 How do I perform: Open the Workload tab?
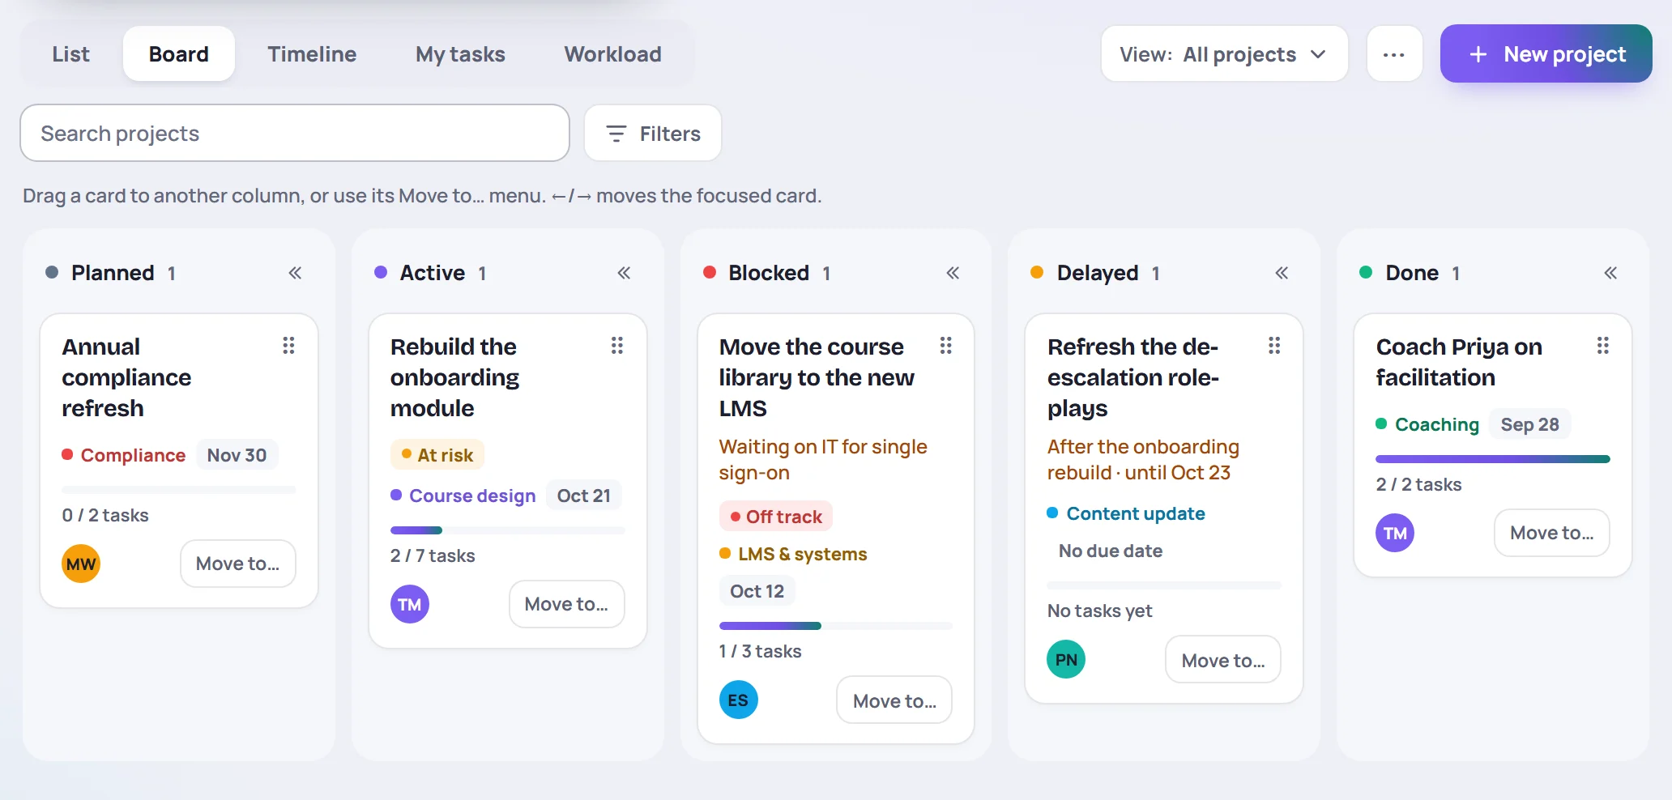click(613, 54)
